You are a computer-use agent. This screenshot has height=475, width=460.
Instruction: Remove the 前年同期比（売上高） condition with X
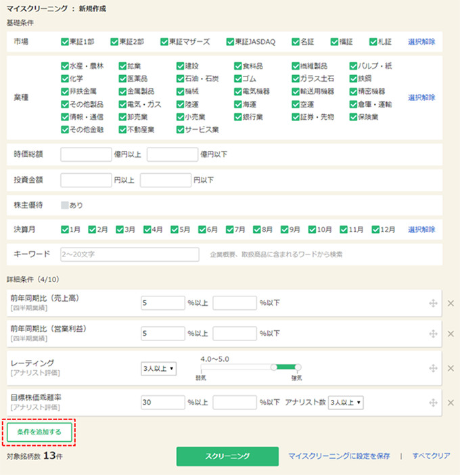(451, 303)
